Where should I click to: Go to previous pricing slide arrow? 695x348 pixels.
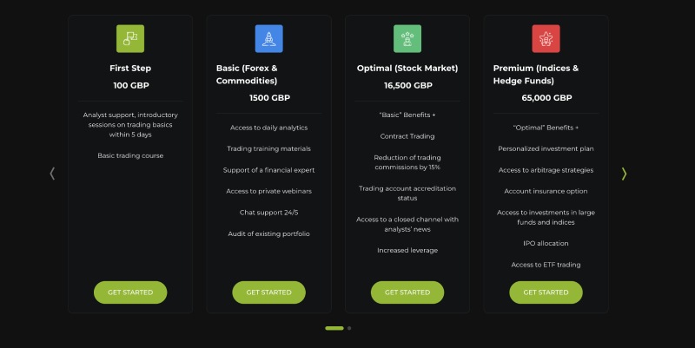[x=52, y=174]
